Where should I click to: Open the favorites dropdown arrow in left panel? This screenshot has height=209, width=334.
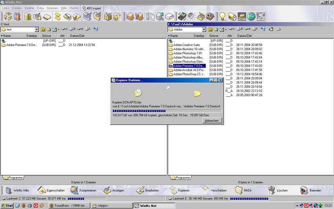(58, 29)
